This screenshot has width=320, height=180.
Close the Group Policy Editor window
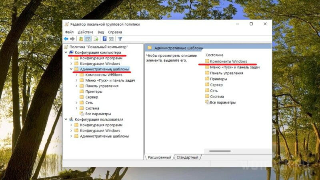click(265, 24)
